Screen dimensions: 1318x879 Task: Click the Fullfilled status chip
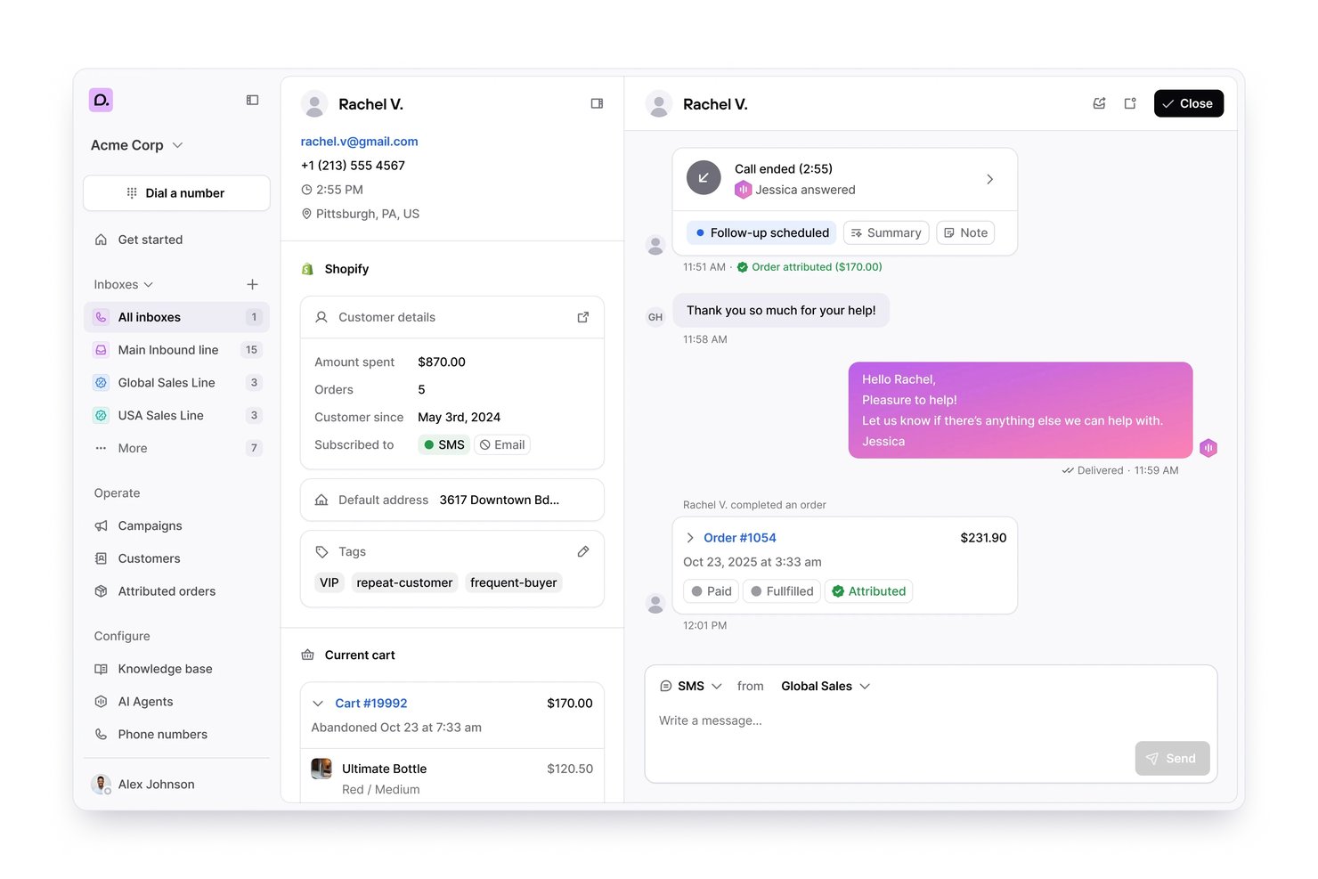(782, 591)
